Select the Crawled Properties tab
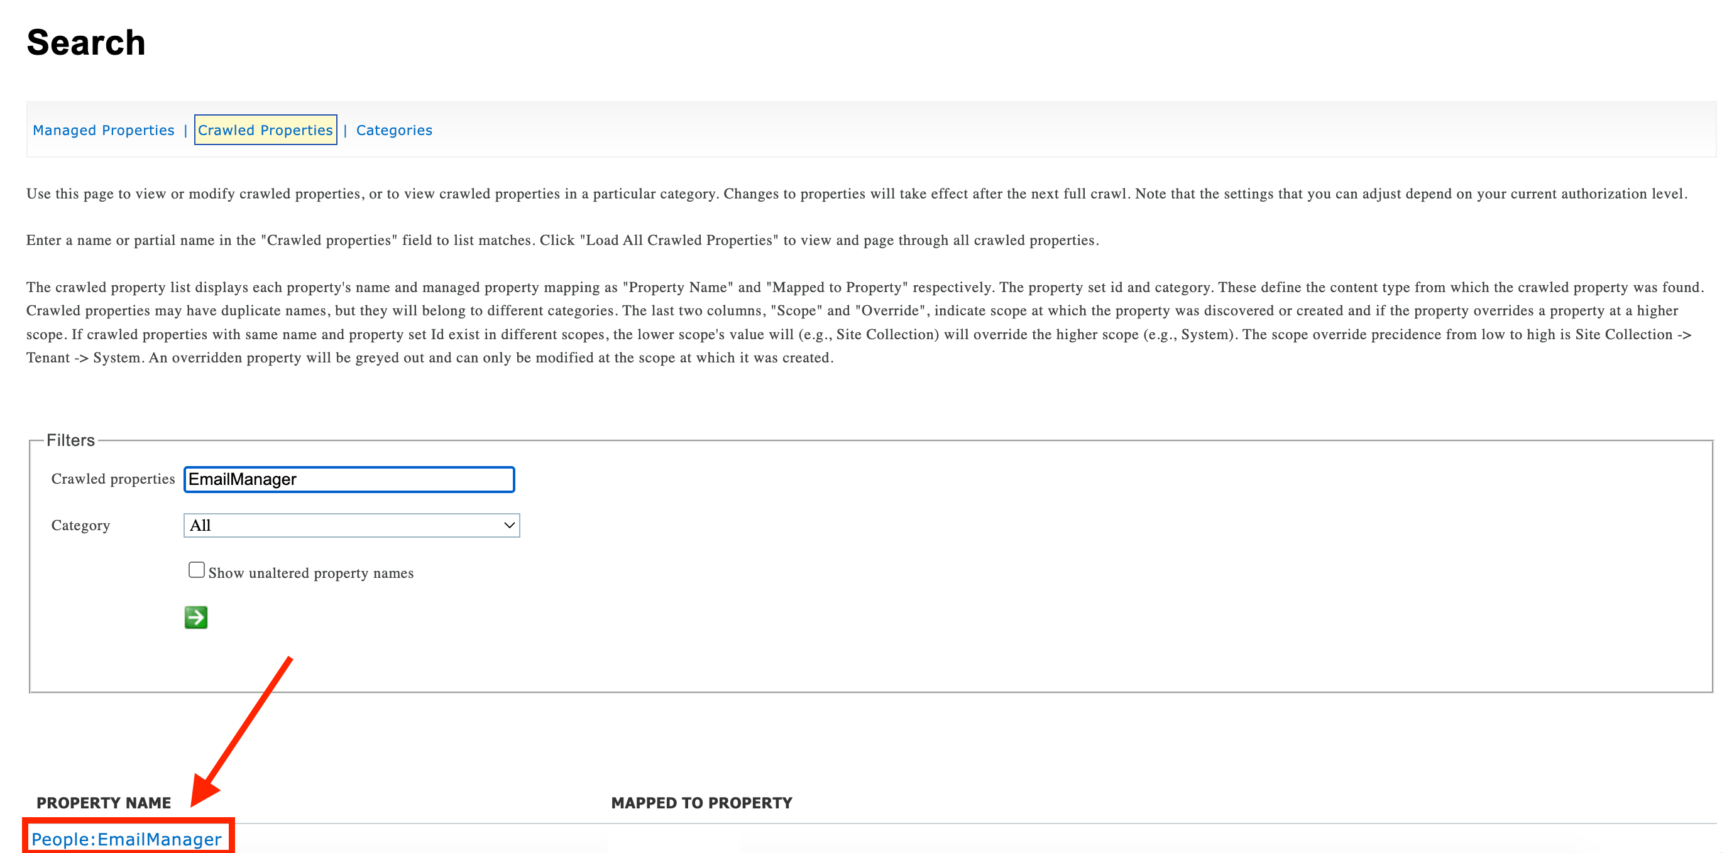The image size is (1722, 853). coord(265,130)
